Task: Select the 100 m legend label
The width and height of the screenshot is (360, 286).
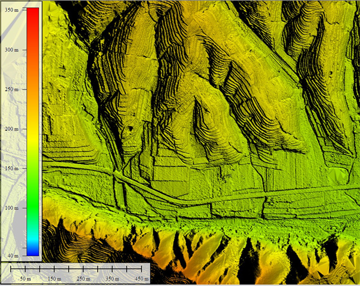Action: (12, 208)
